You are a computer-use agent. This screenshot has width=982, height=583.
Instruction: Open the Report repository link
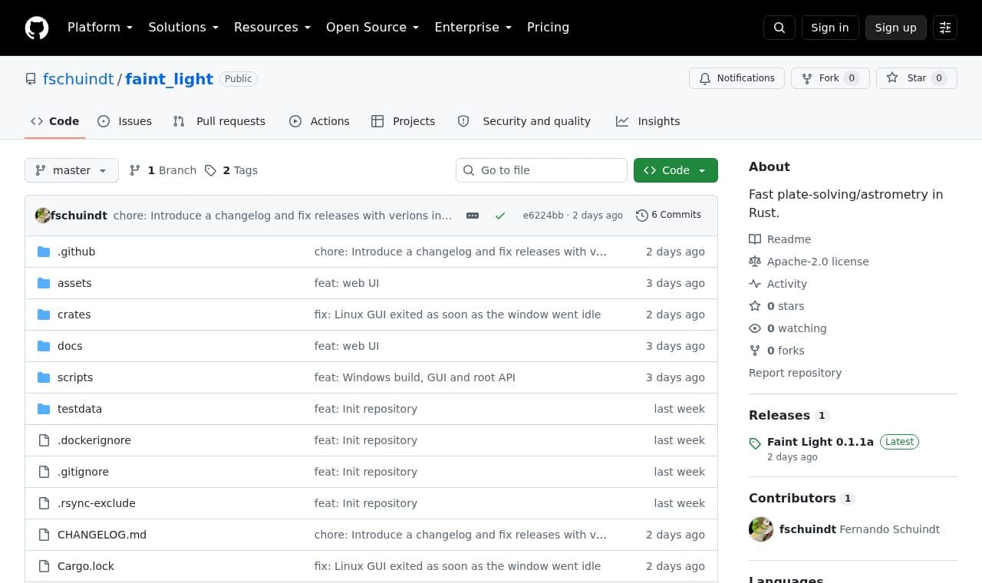tap(795, 373)
